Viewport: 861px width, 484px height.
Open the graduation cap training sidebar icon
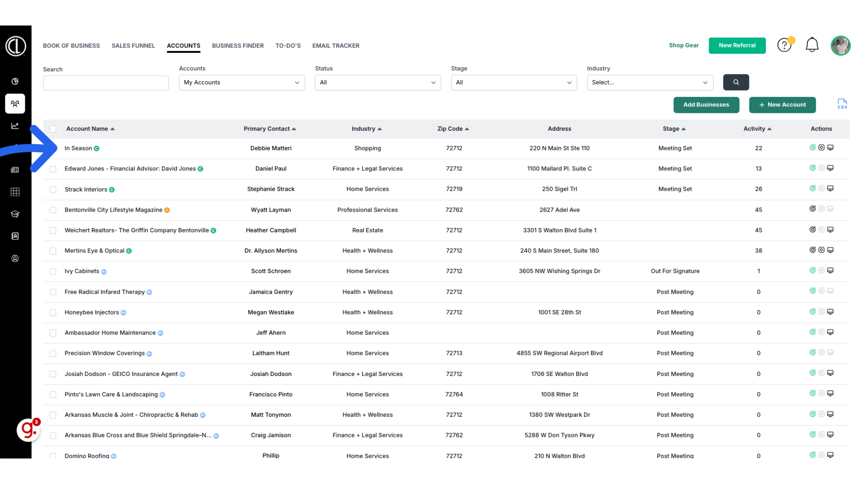(15, 214)
